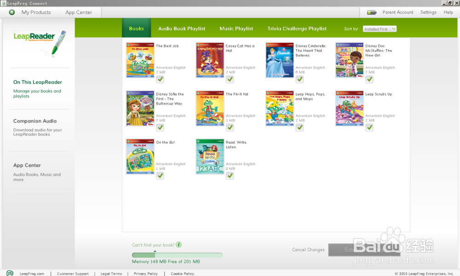Toggle Sofia the First book checkbox
The image size is (460, 276).
(x=160, y=127)
